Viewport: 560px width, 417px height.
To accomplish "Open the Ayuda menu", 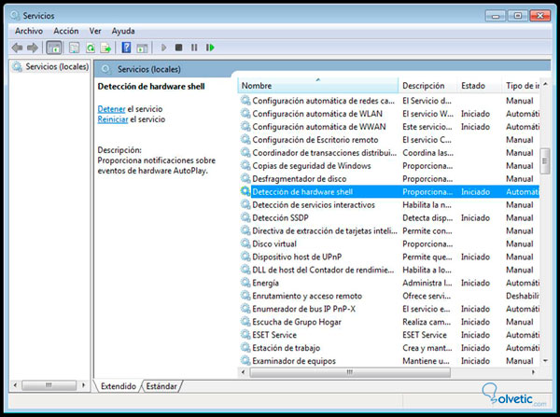I will [123, 31].
